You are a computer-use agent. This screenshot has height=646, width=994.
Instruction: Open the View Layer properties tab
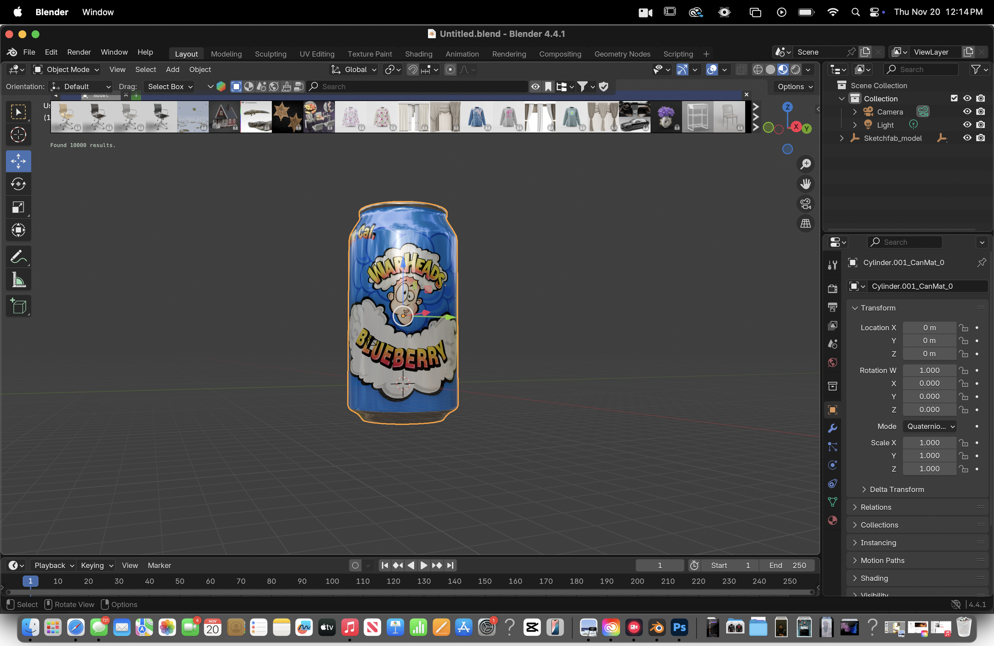pyautogui.click(x=832, y=325)
